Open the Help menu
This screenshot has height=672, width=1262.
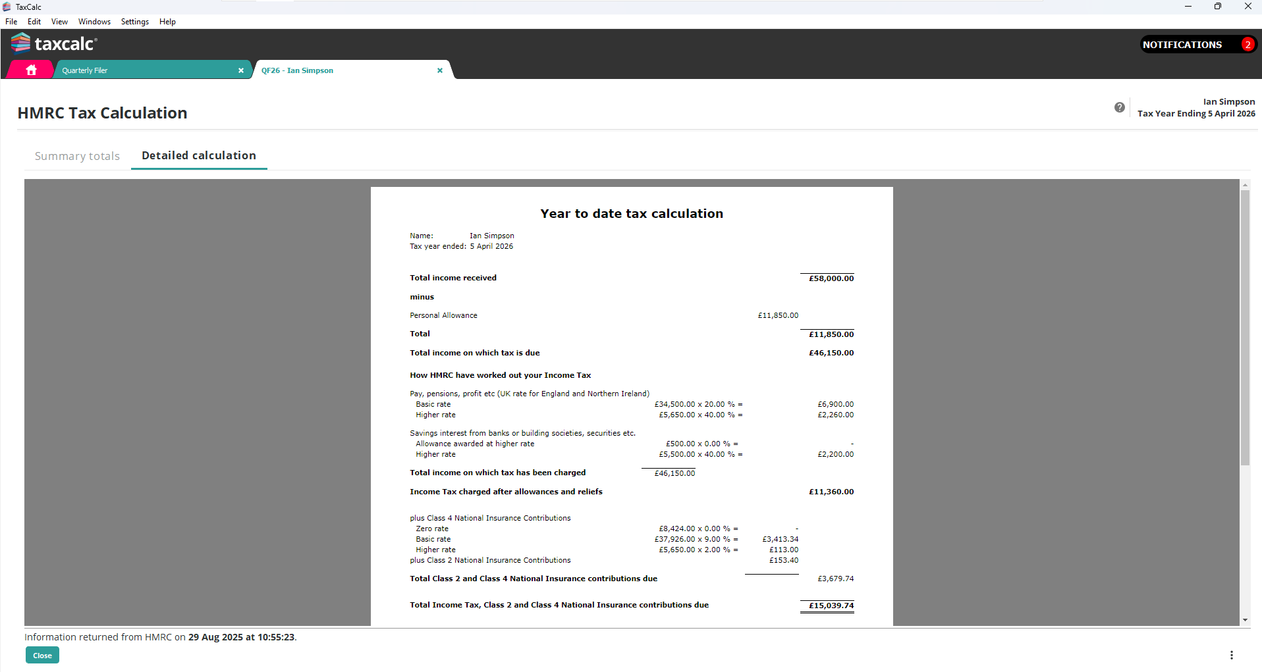click(167, 22)
